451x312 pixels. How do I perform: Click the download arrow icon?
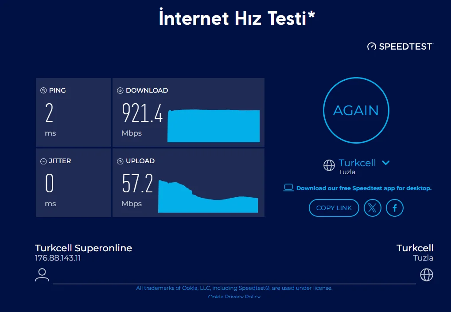120,90
